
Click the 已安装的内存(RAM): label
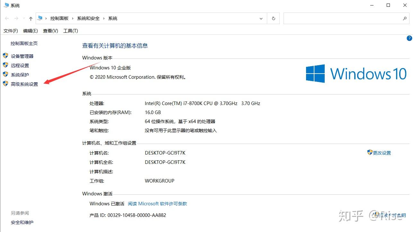111,112
